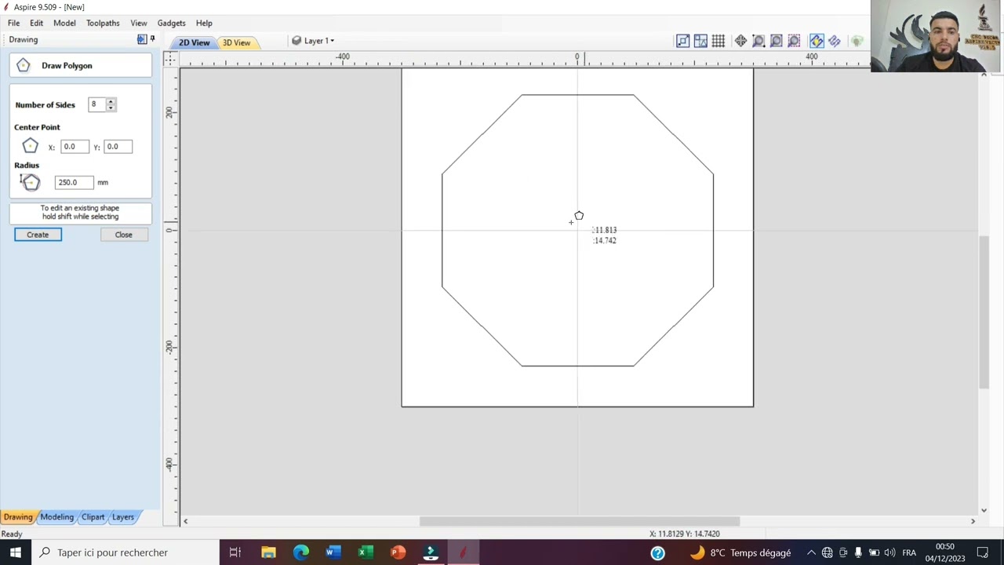Open File Explorer from the taskbar
This screenshot has width=1004, height=565.
pos(268,552)
